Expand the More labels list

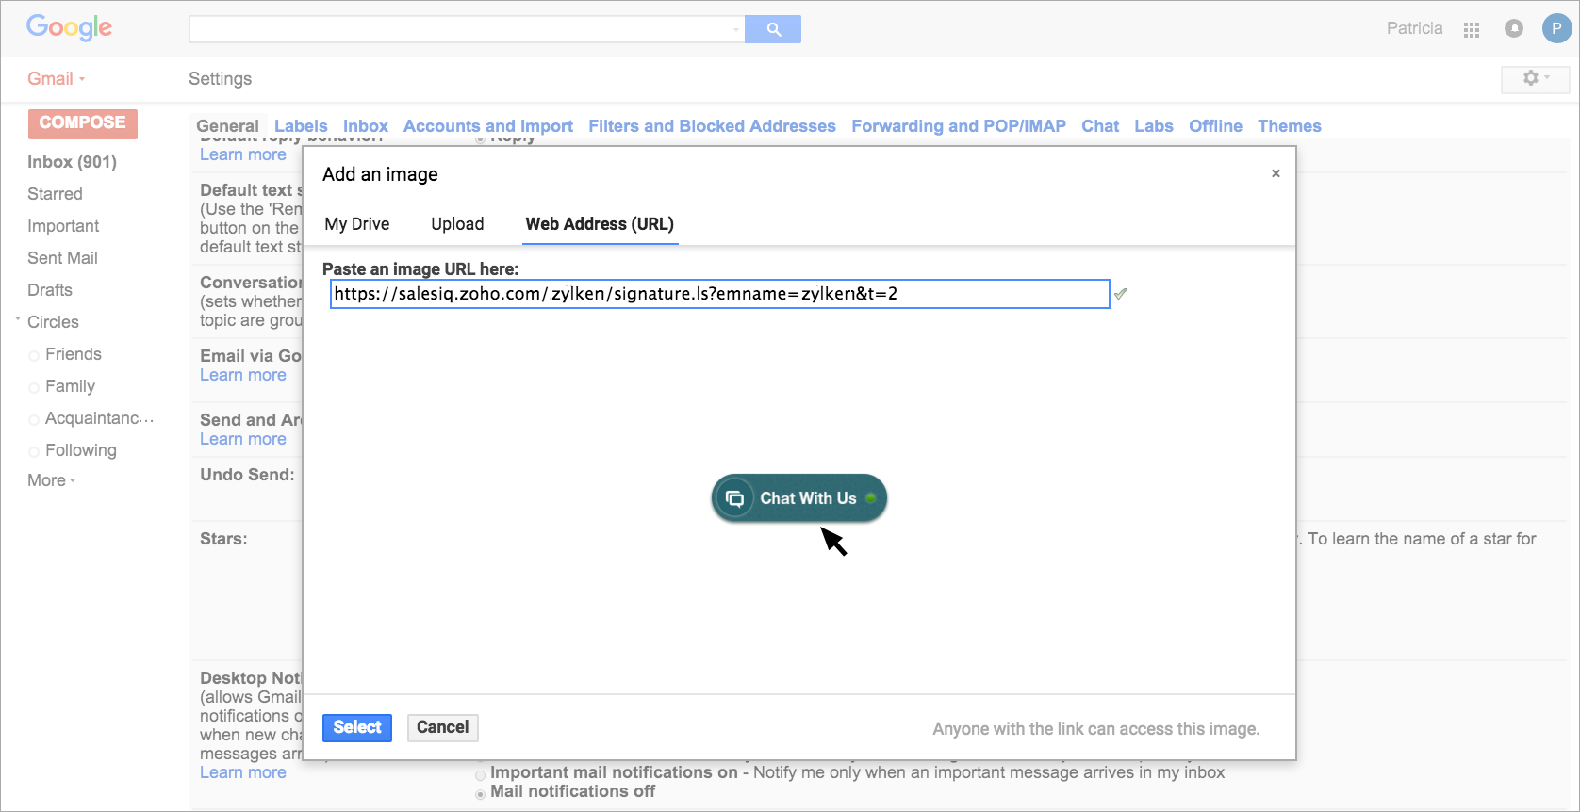(51, 480)
